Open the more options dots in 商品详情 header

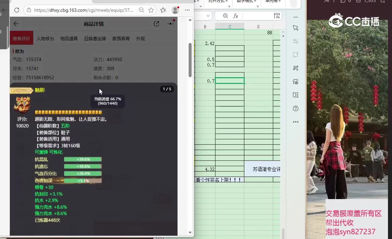tap(171, 23)
